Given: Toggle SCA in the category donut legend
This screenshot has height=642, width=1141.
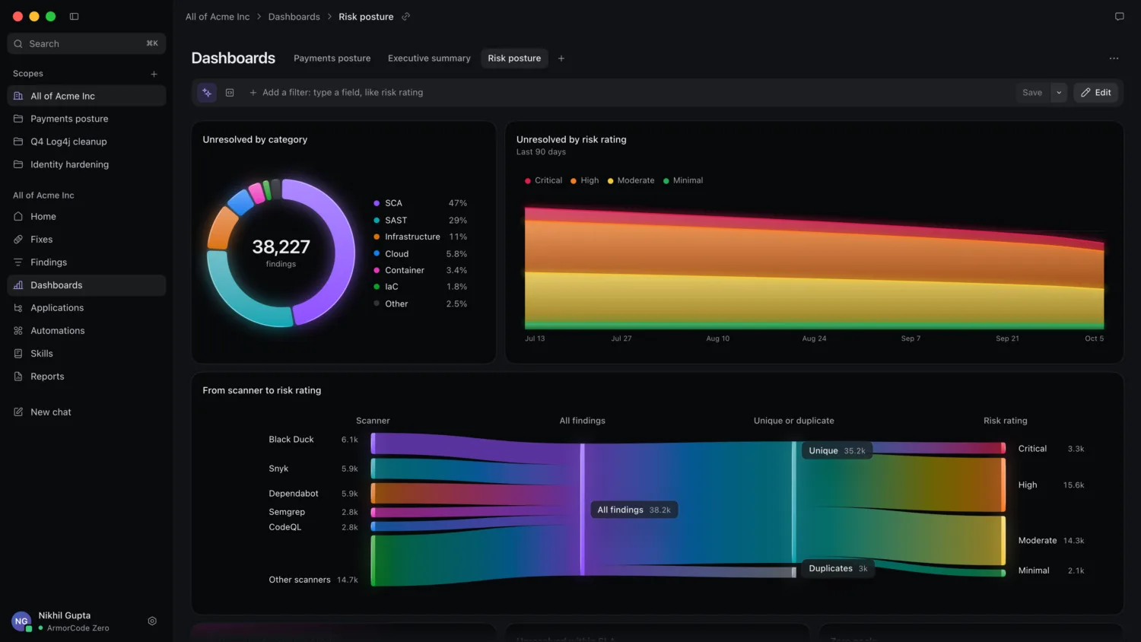Looking at the screenshot, I should coord(420,203).
